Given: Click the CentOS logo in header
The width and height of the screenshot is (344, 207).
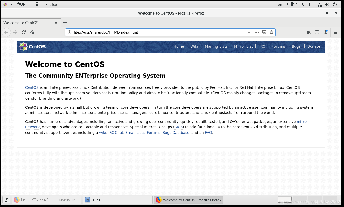Looking at the screenshot, I should pos(32,47).
